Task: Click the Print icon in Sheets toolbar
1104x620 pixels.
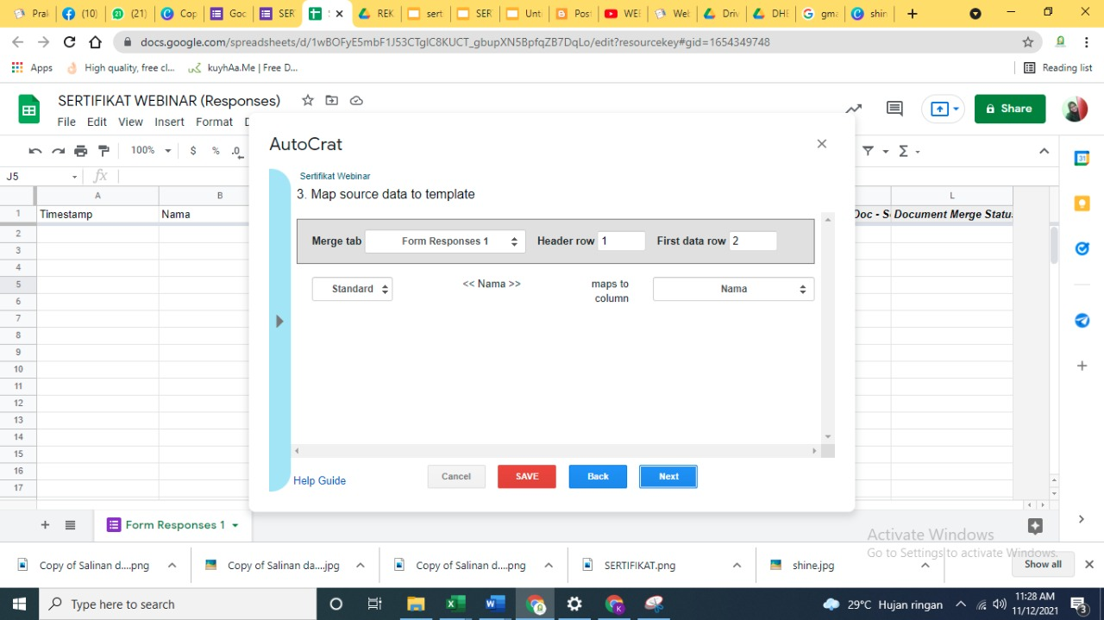Action: coord(81,151)
